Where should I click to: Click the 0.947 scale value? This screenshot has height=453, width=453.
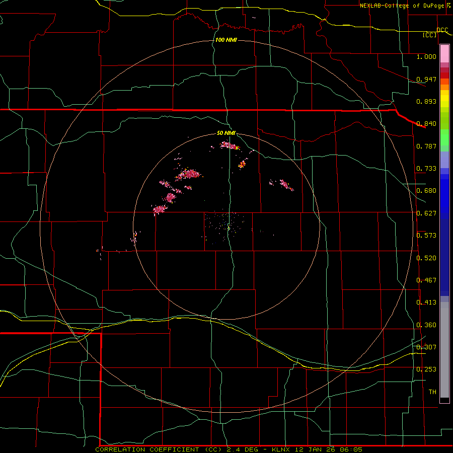pos(426,79)
